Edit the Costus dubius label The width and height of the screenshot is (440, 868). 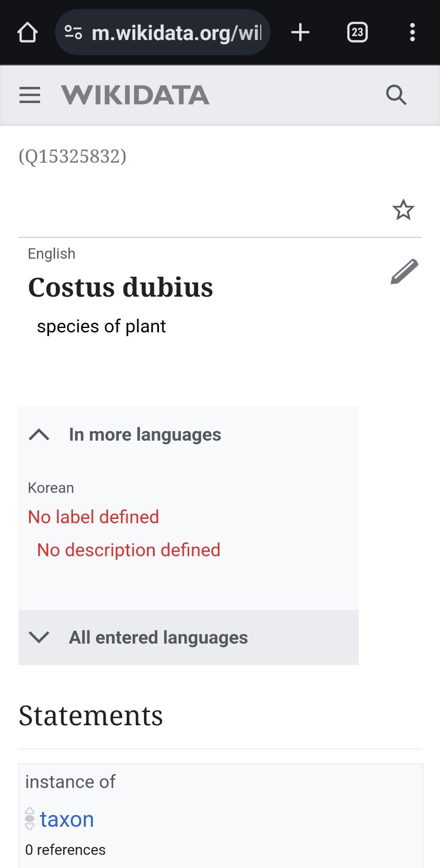404,272
